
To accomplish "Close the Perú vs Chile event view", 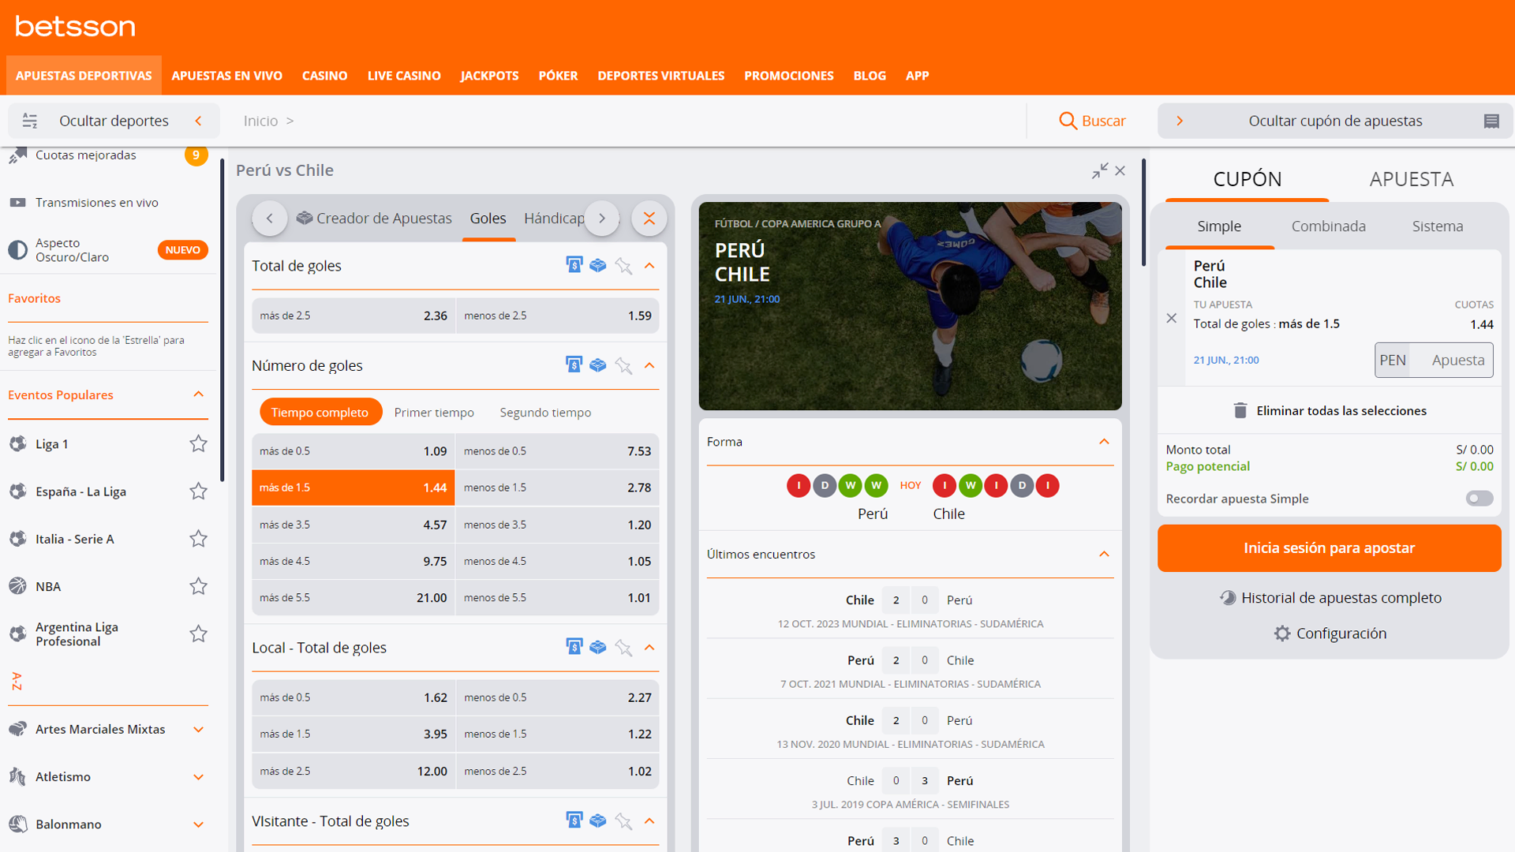I will [1120, 170].
